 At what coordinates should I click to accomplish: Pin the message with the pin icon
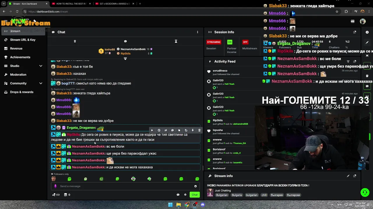pos(193,130)
